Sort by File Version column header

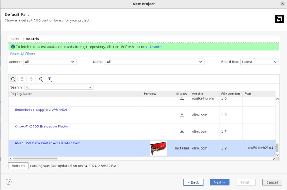click(231, 94)
